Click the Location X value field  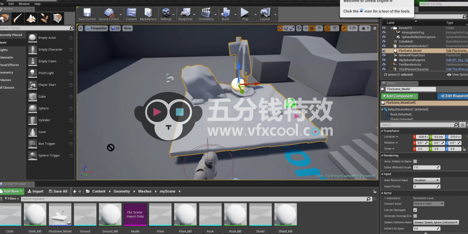point(422,137)
